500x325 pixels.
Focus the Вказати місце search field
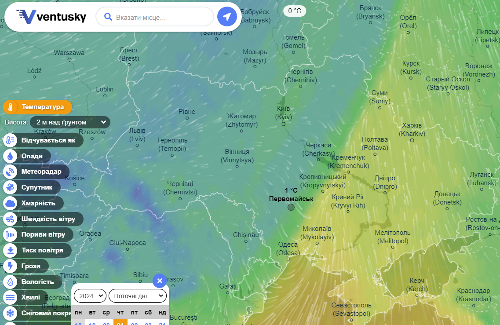(155, 17)
